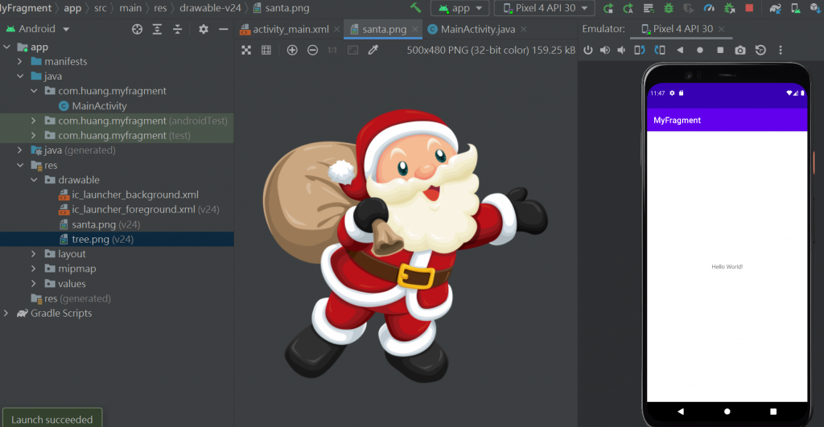Screen dimensions: 824x427
Task: Expand Gradle Scripts node
Action: tap(6, 313)
